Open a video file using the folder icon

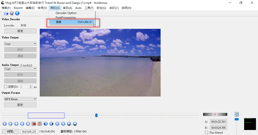(x=6, y=14)
